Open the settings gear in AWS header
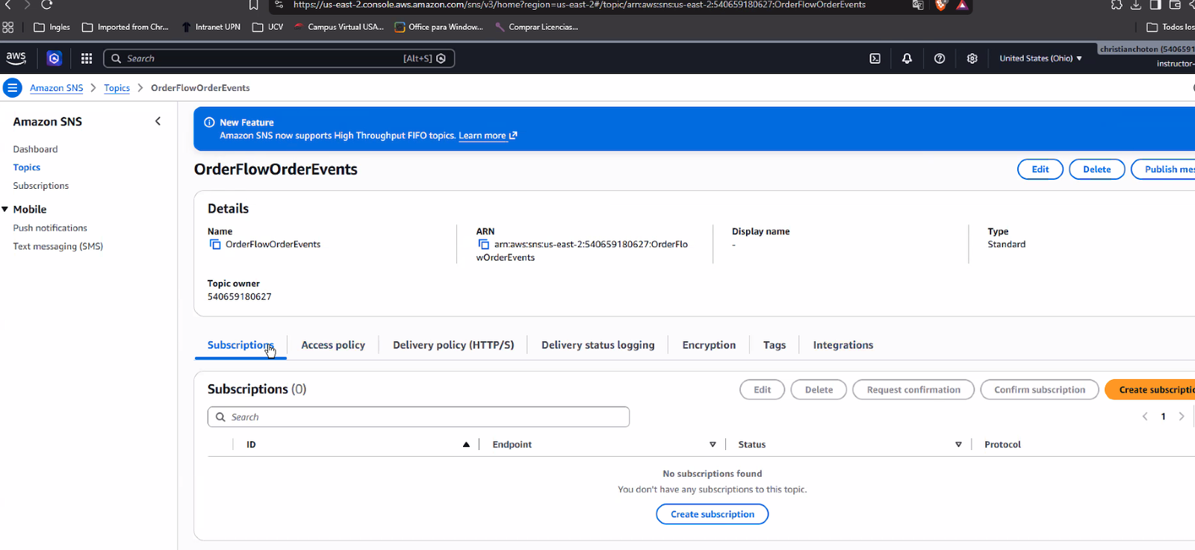This screenshot has height=550, width=1195. 972,58
